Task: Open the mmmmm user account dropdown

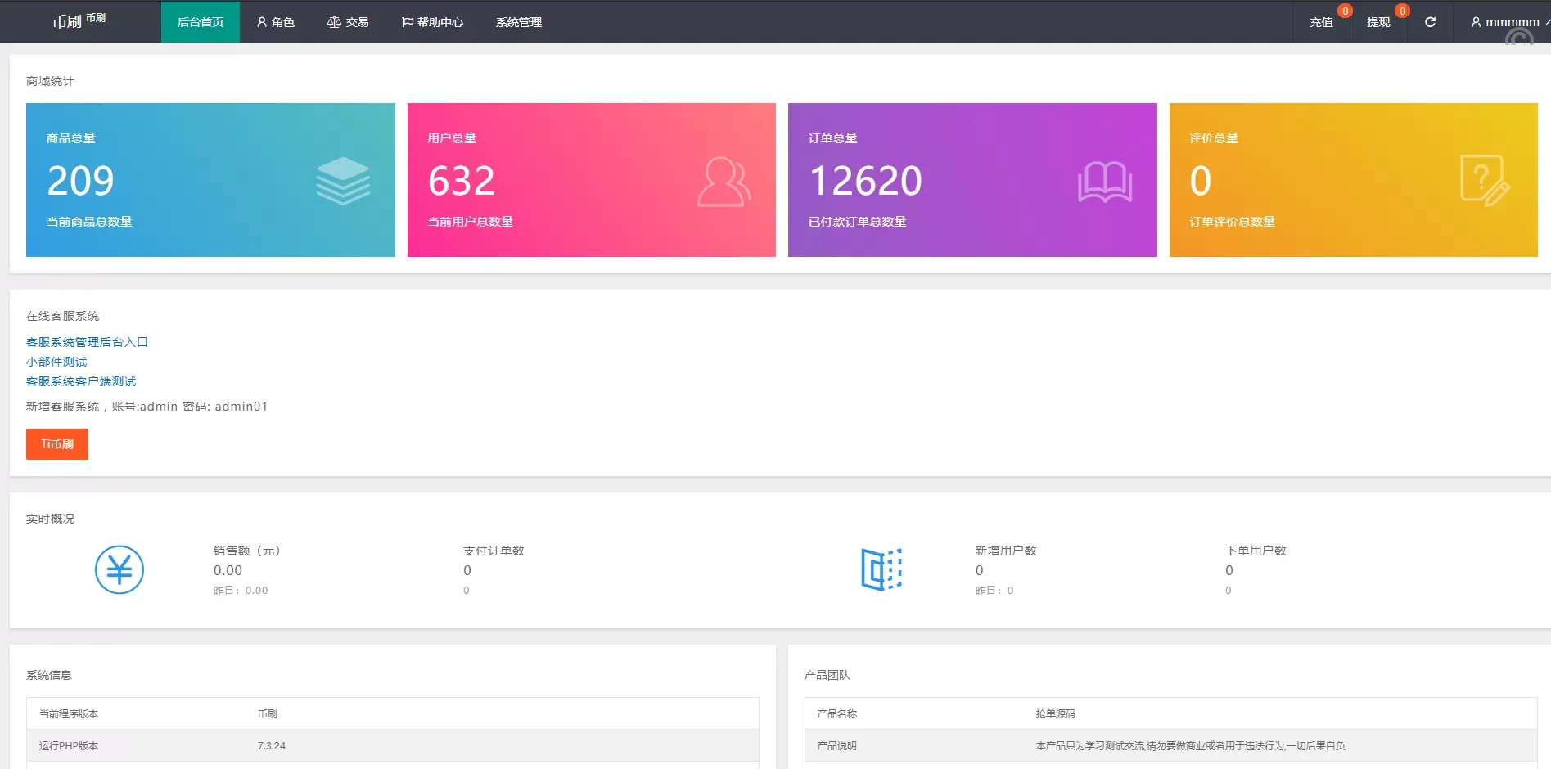Action: tap(1506, 22)
